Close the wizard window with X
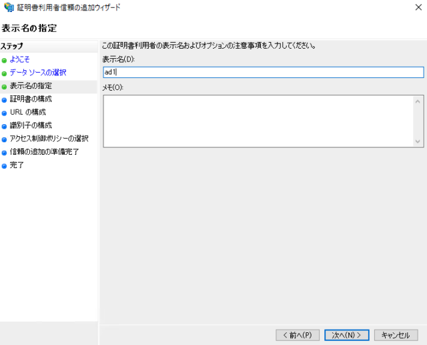 point(418,7)
